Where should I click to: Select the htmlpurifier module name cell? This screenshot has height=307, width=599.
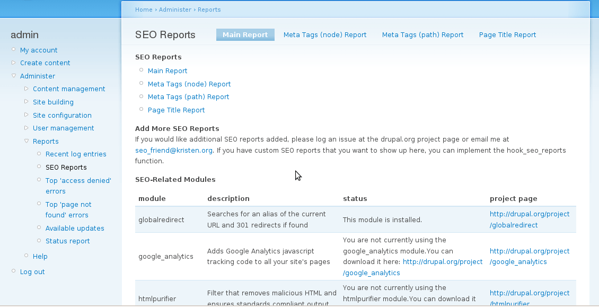pyautogui.click(x=157, y=299)
